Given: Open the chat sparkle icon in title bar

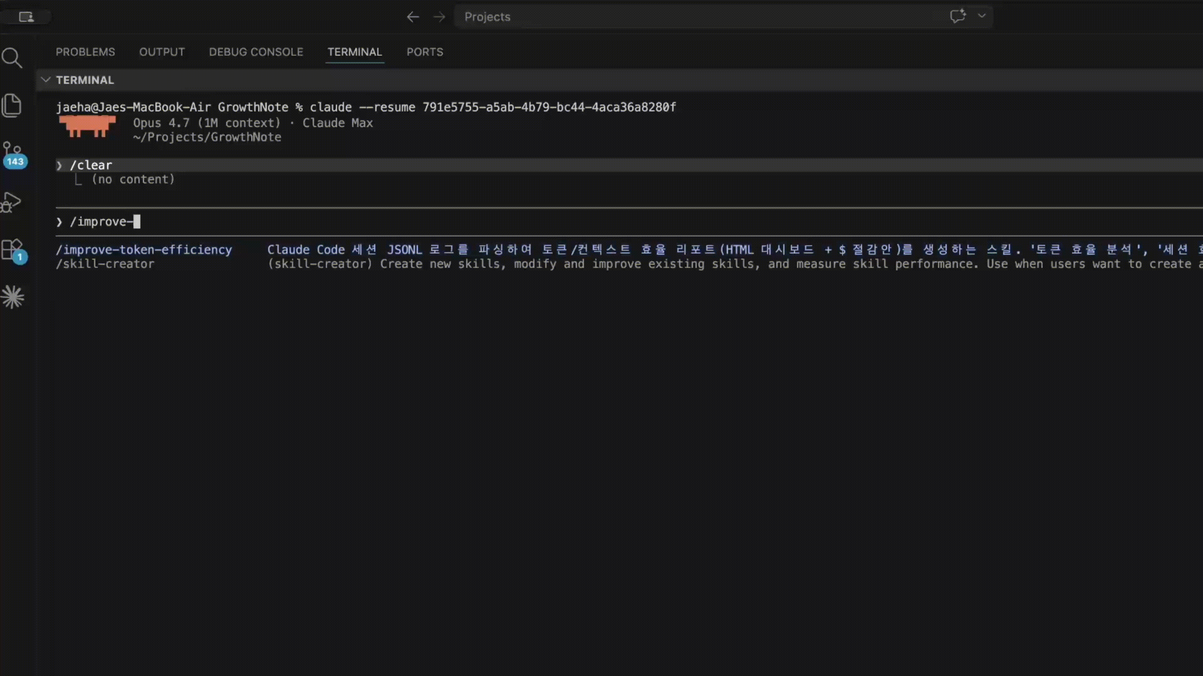Looking at the screenshot, I should [958, 16].
